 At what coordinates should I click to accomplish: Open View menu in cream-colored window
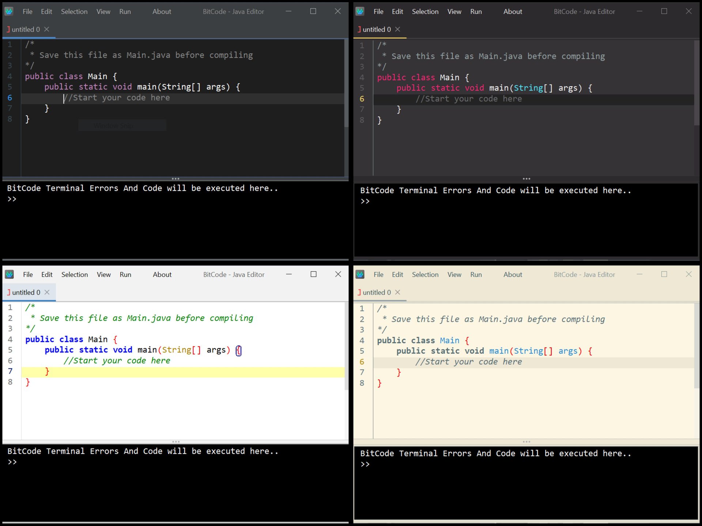[x=454, y=274]
